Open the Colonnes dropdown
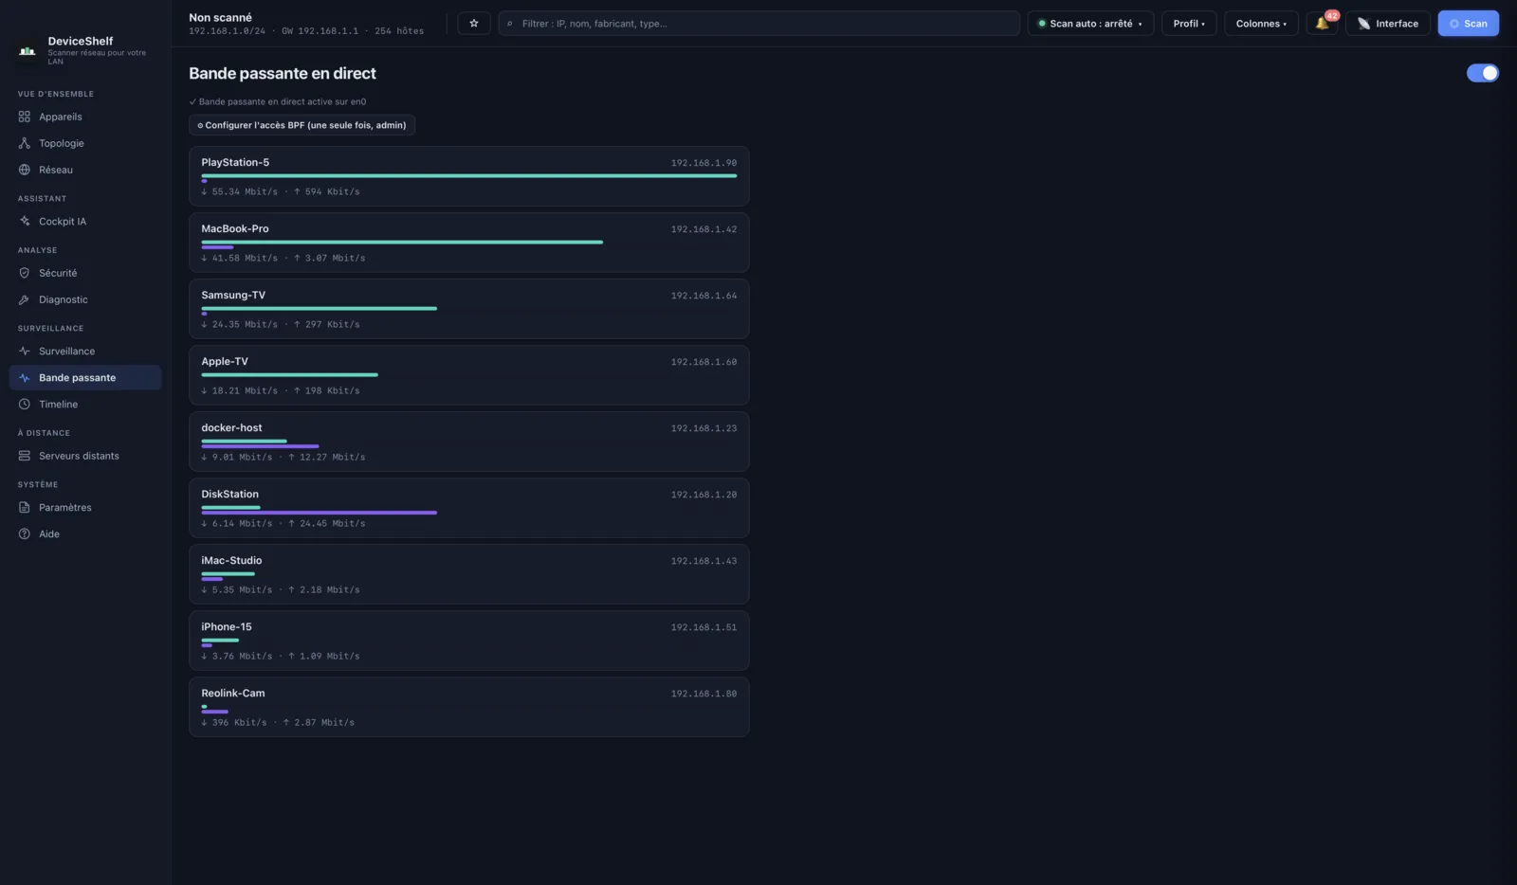 pos(1261,24)
